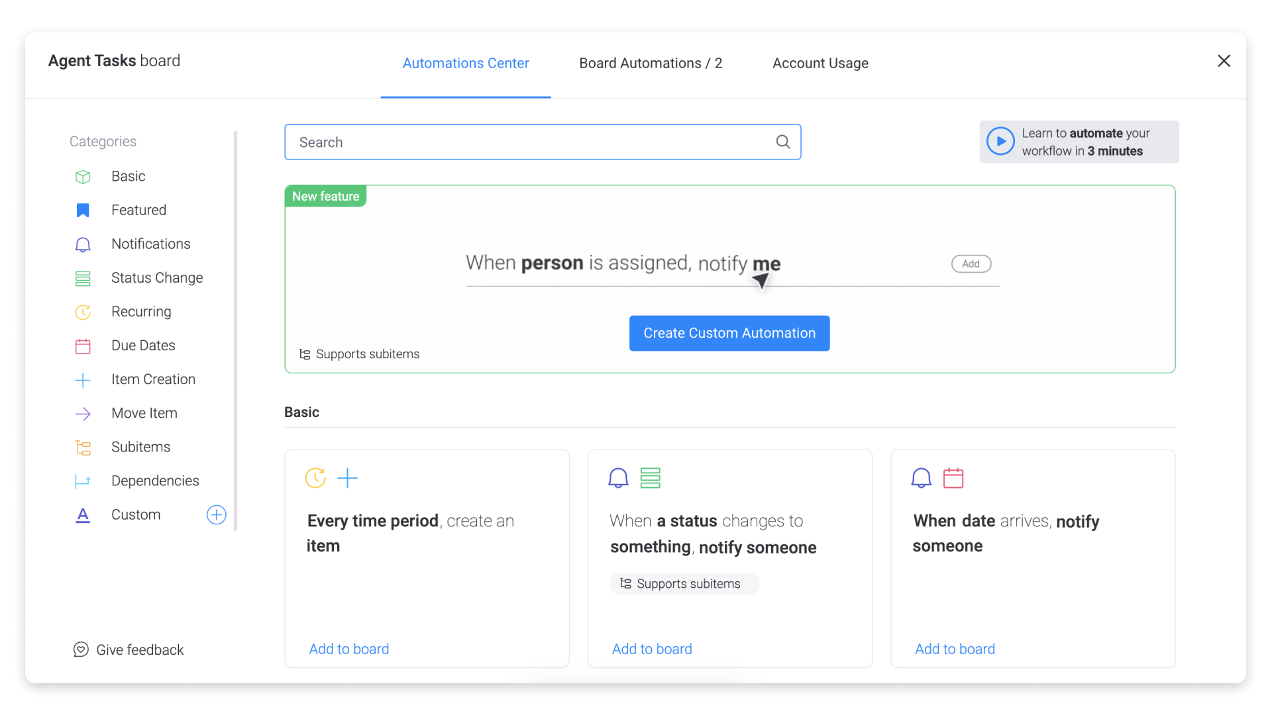Click the magnifier icon in search box

coord(783,142)
